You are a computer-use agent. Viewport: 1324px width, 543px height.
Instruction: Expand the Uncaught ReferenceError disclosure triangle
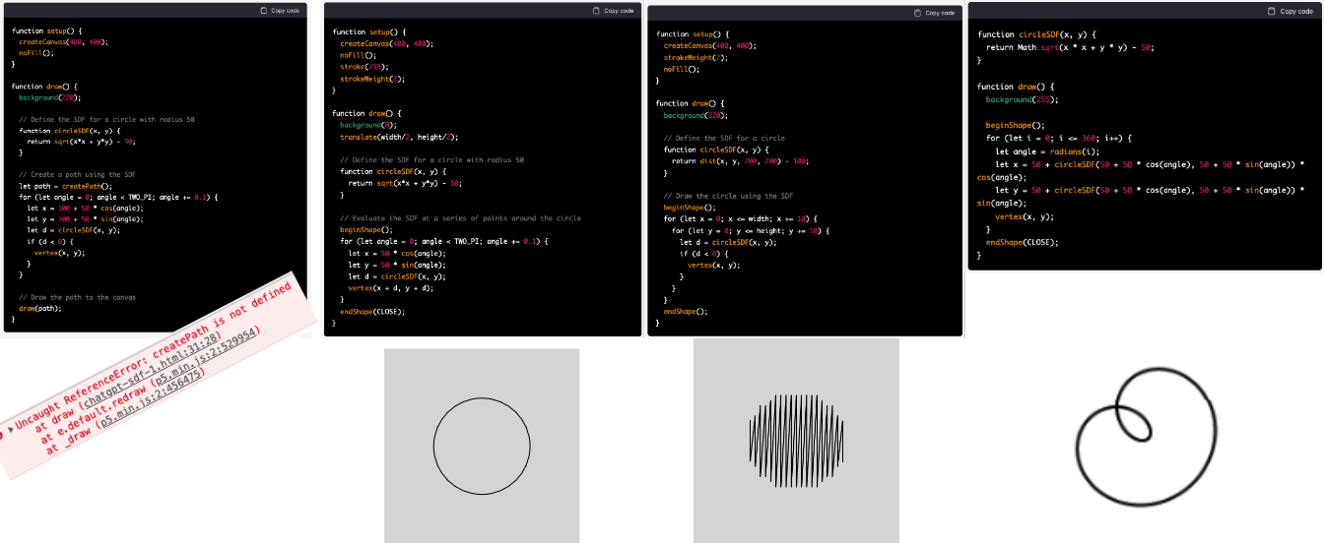tap(11, 430)
